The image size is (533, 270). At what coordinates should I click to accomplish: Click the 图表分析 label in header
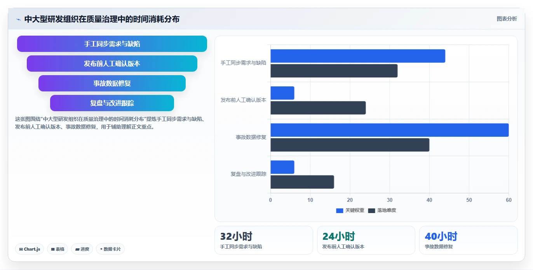point(507,19)
